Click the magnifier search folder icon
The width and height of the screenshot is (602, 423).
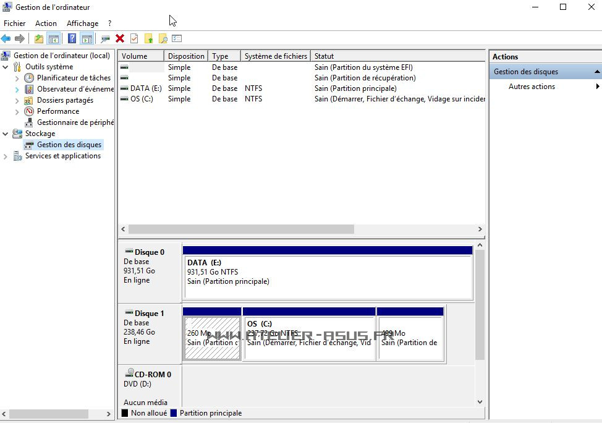(x=163, y=39)
